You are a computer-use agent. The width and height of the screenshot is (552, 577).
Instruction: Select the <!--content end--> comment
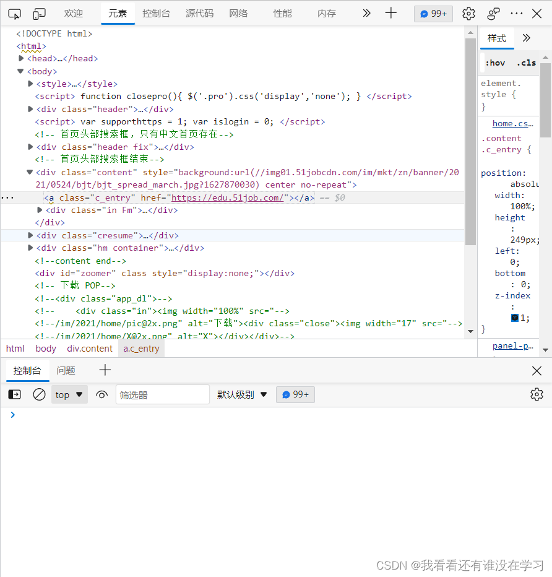pyautogui.click(x=80, y=261)
